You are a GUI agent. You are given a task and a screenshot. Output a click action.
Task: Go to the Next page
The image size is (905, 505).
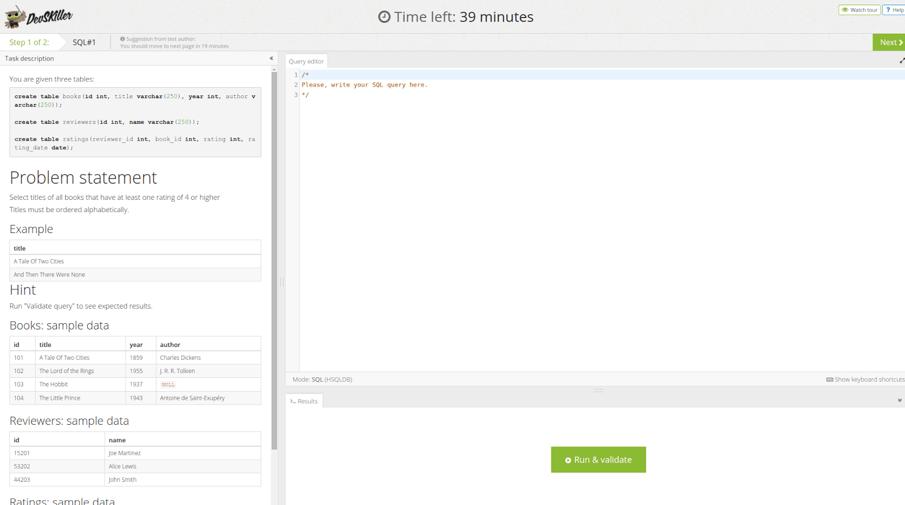click(890, 42)
